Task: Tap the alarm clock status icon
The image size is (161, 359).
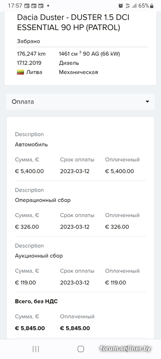Action: click(121, 6)
